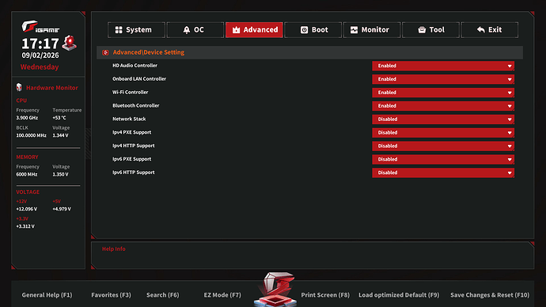Open the Tool tab
Screen dimensions: 546x307
pos(430,30)
